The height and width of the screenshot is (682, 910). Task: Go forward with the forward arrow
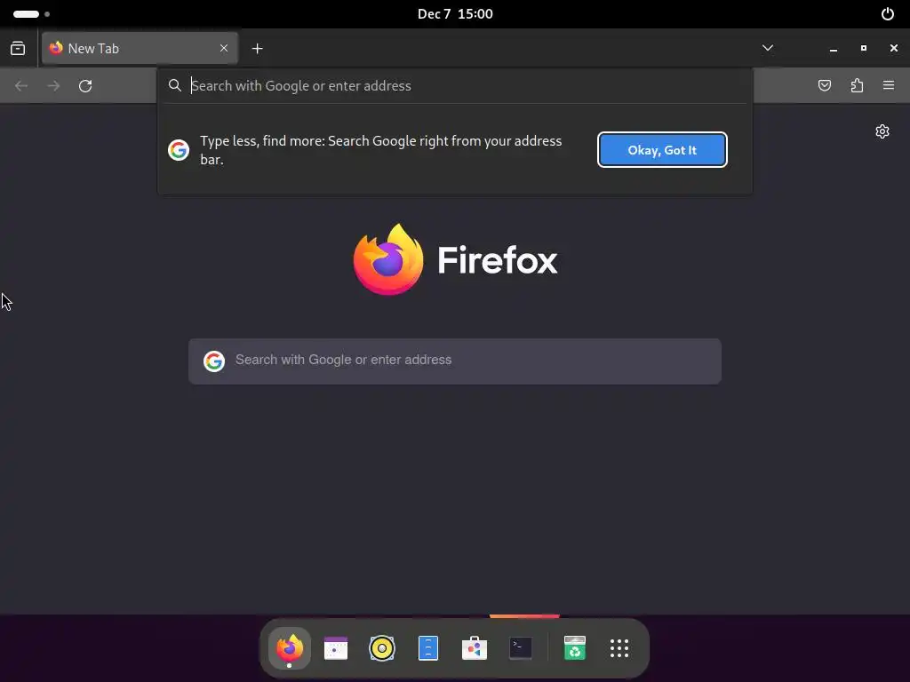tap(53, 86)
